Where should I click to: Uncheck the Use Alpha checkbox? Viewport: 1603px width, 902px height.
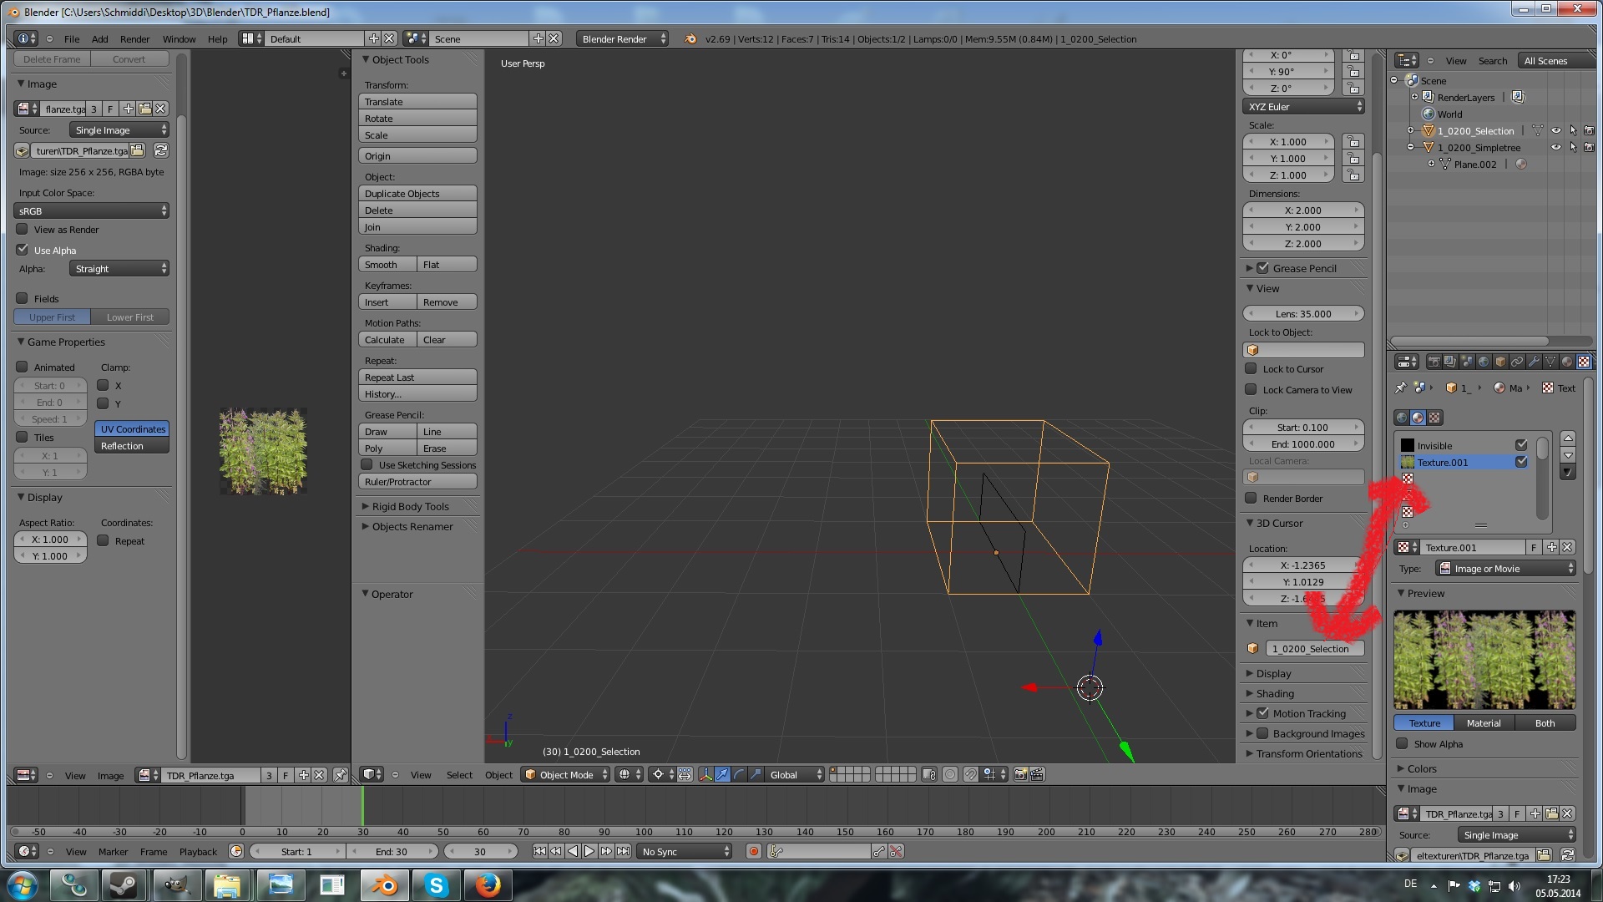pyautogui.click(x=23, y=250)
